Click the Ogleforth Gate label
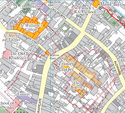Screen dimensions: 125x113 point(54,3)
